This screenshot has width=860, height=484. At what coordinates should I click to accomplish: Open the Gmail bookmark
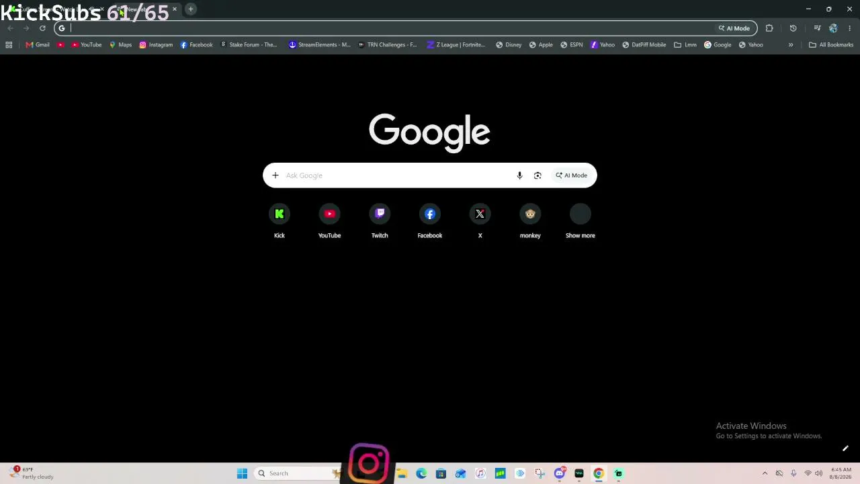[38, 44]
